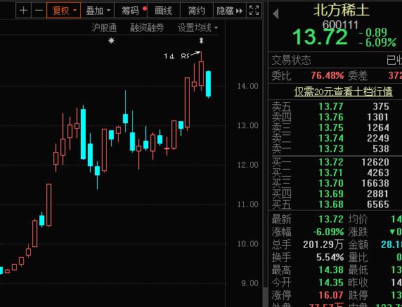Click the up-down arrow marker above latest candles
Screen dimensions: 402x307
pos(201,40)
